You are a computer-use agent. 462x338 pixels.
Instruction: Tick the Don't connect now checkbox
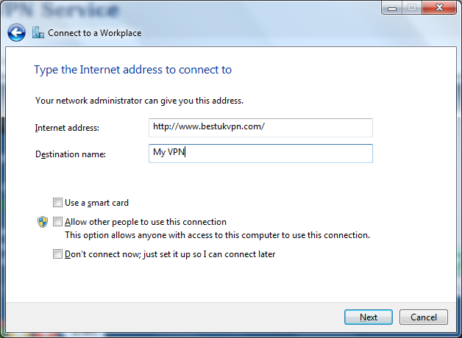click(57, 255)
